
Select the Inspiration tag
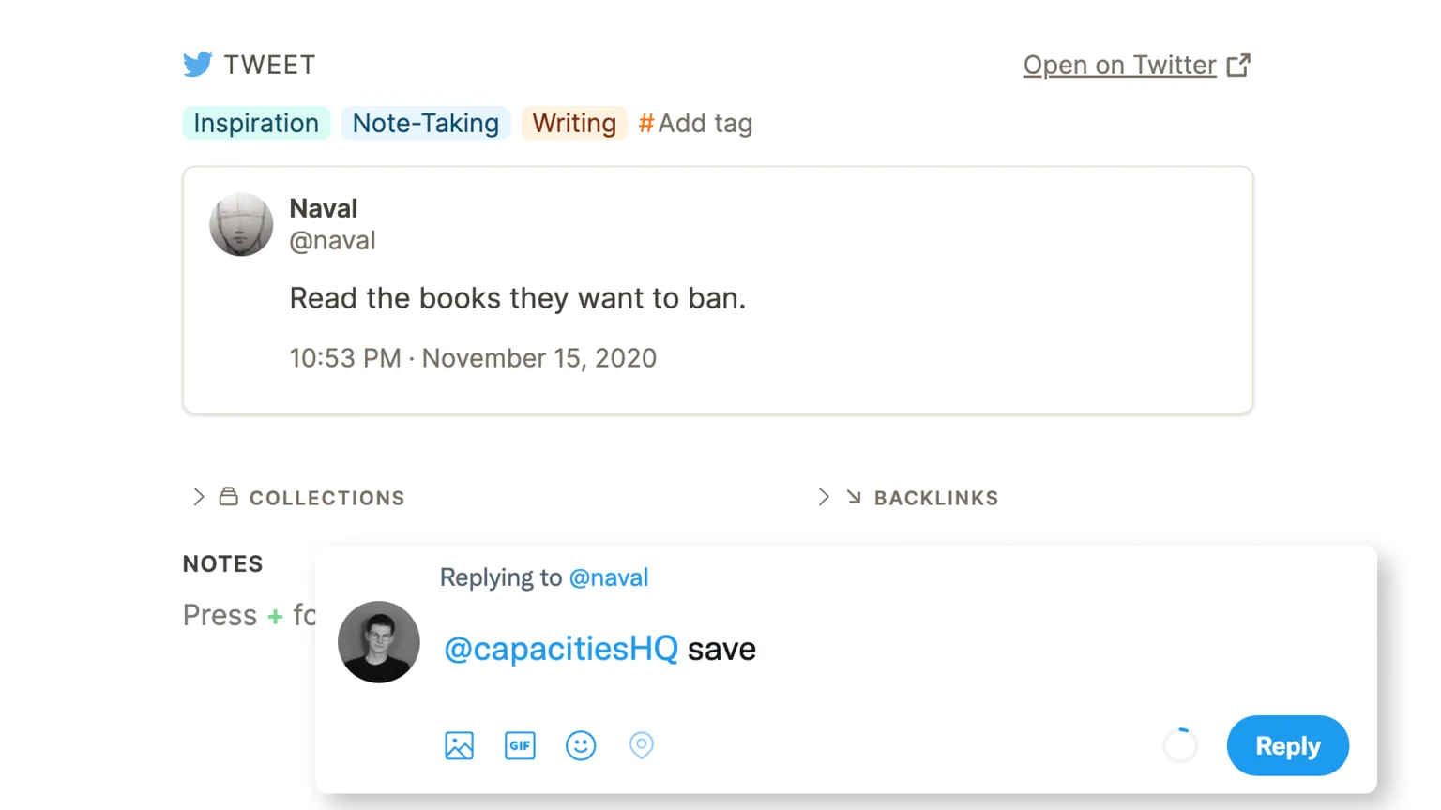(256, 123)
